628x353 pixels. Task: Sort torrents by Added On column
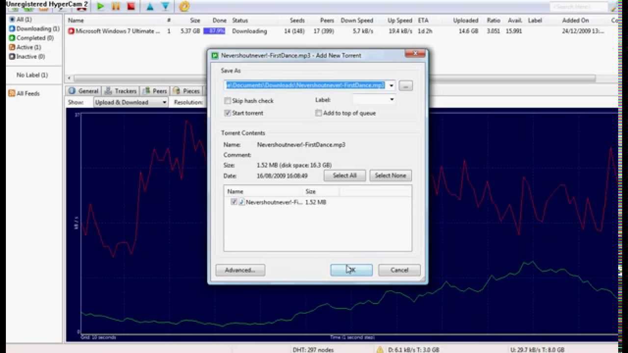tap(576, 20)
